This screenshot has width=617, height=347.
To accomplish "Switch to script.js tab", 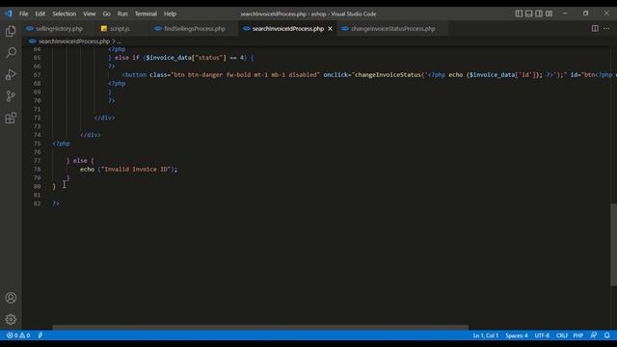I will click(120, 29).
